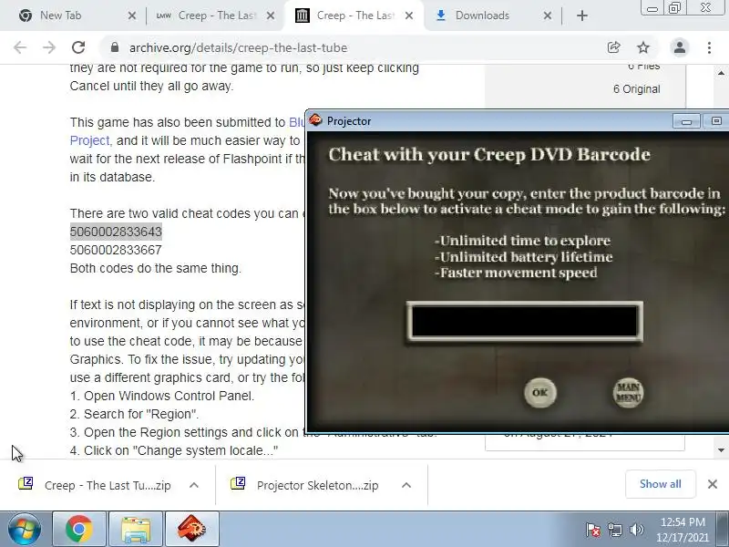Open the Project link in the page text

(x=89, y=140)
